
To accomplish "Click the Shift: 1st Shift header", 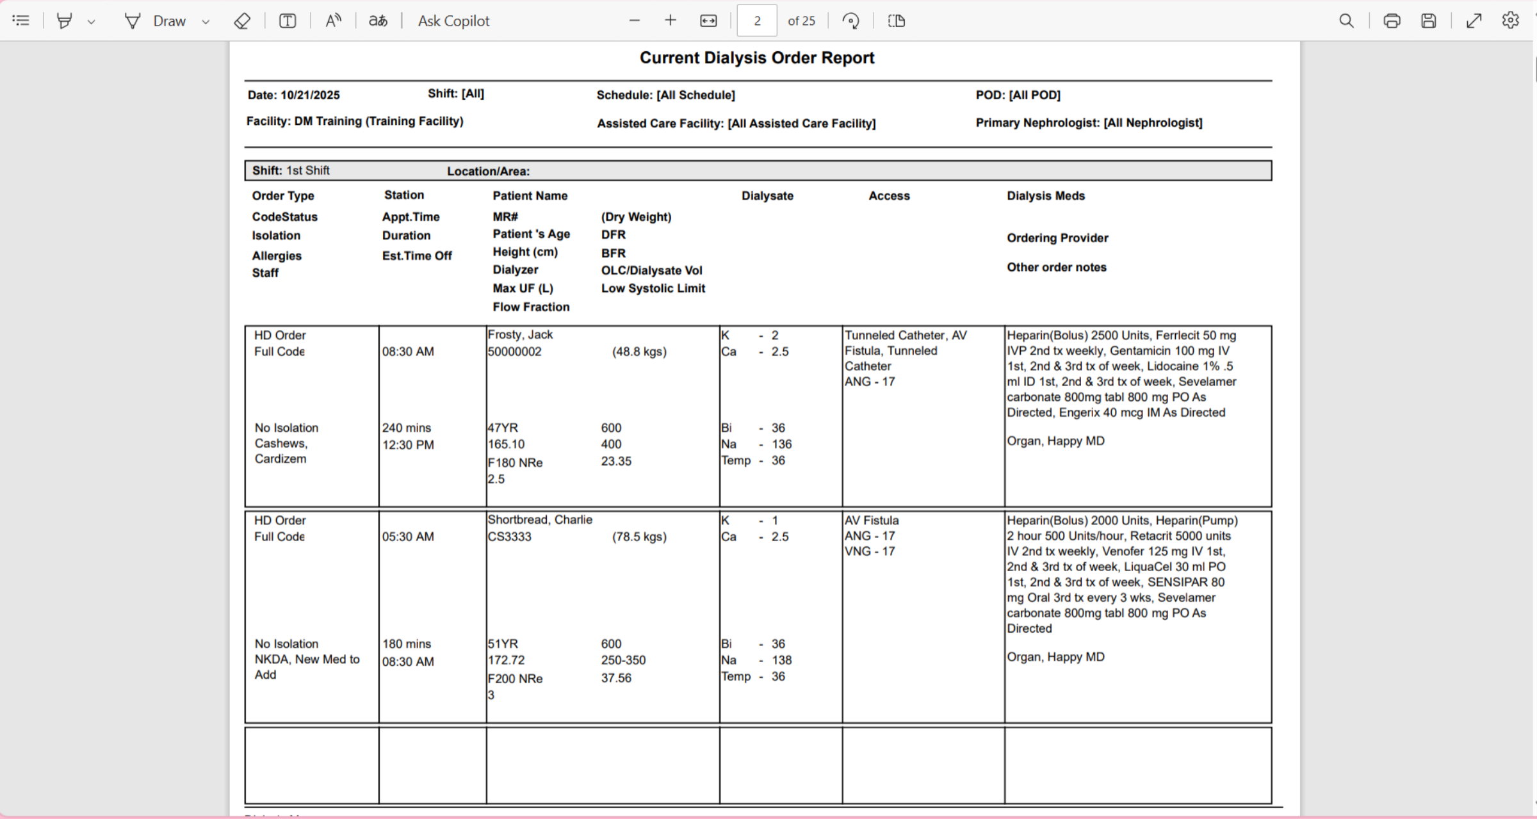I will [x=291, y=170].
